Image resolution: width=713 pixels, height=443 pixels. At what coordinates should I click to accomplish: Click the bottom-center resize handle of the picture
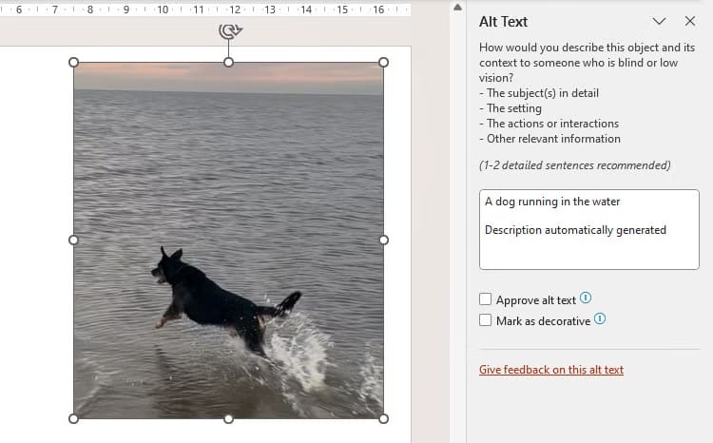click(229, 418)
